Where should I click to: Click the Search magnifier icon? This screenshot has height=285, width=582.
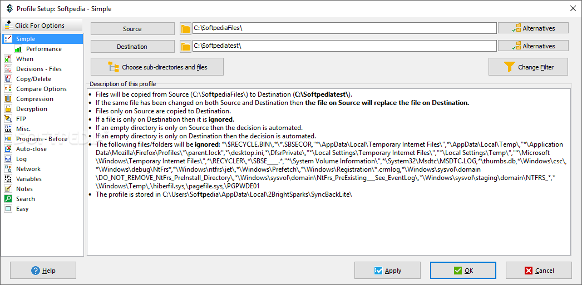8,199
